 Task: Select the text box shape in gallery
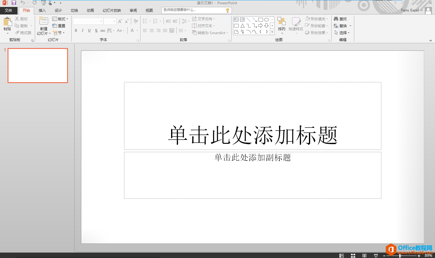point(236,19)
